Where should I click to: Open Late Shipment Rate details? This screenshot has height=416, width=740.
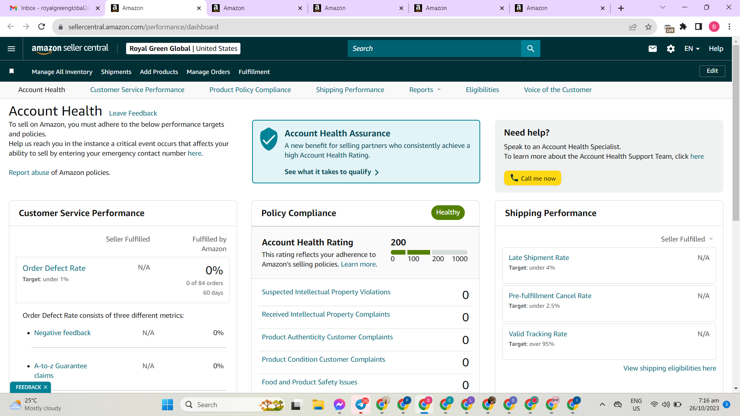539,258
